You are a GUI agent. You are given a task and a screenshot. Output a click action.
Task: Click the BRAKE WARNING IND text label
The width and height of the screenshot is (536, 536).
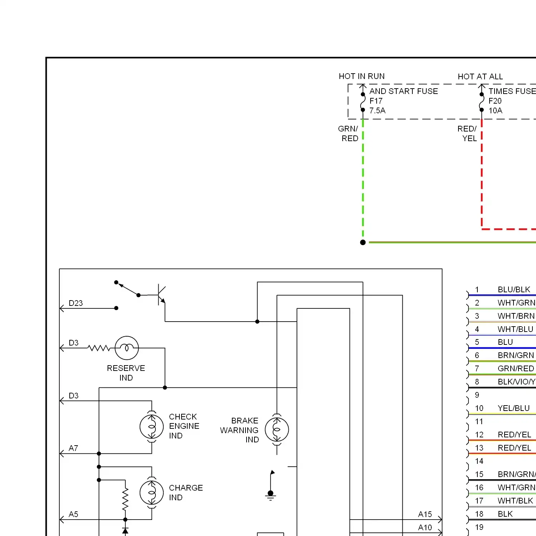click(x=239, y=430)
